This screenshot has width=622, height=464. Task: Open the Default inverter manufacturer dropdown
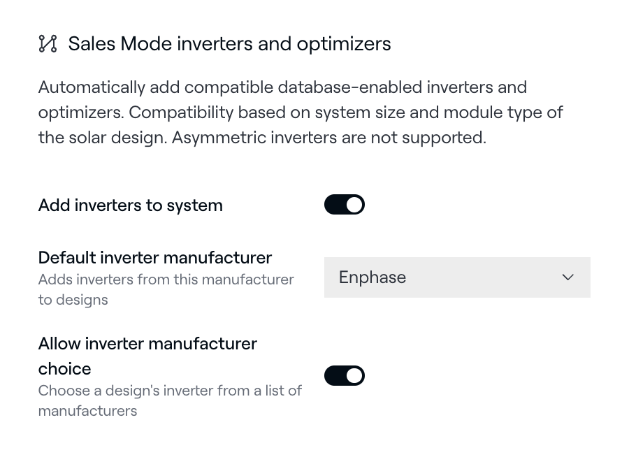[457, 277]
